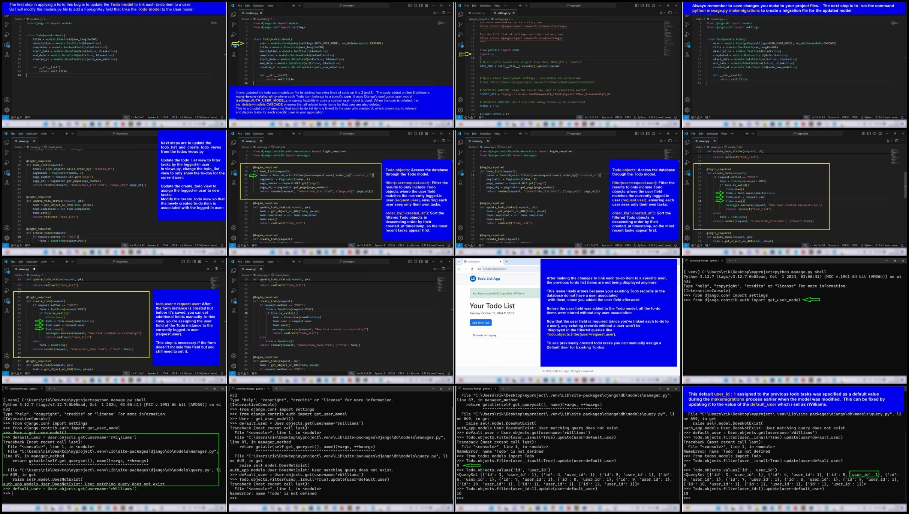The width and height of the screenshot is (909, 514).
Task: Toggle Secondary Side Bar in window showing Ln 34, Col 24
Action: (x=875, y=134)
